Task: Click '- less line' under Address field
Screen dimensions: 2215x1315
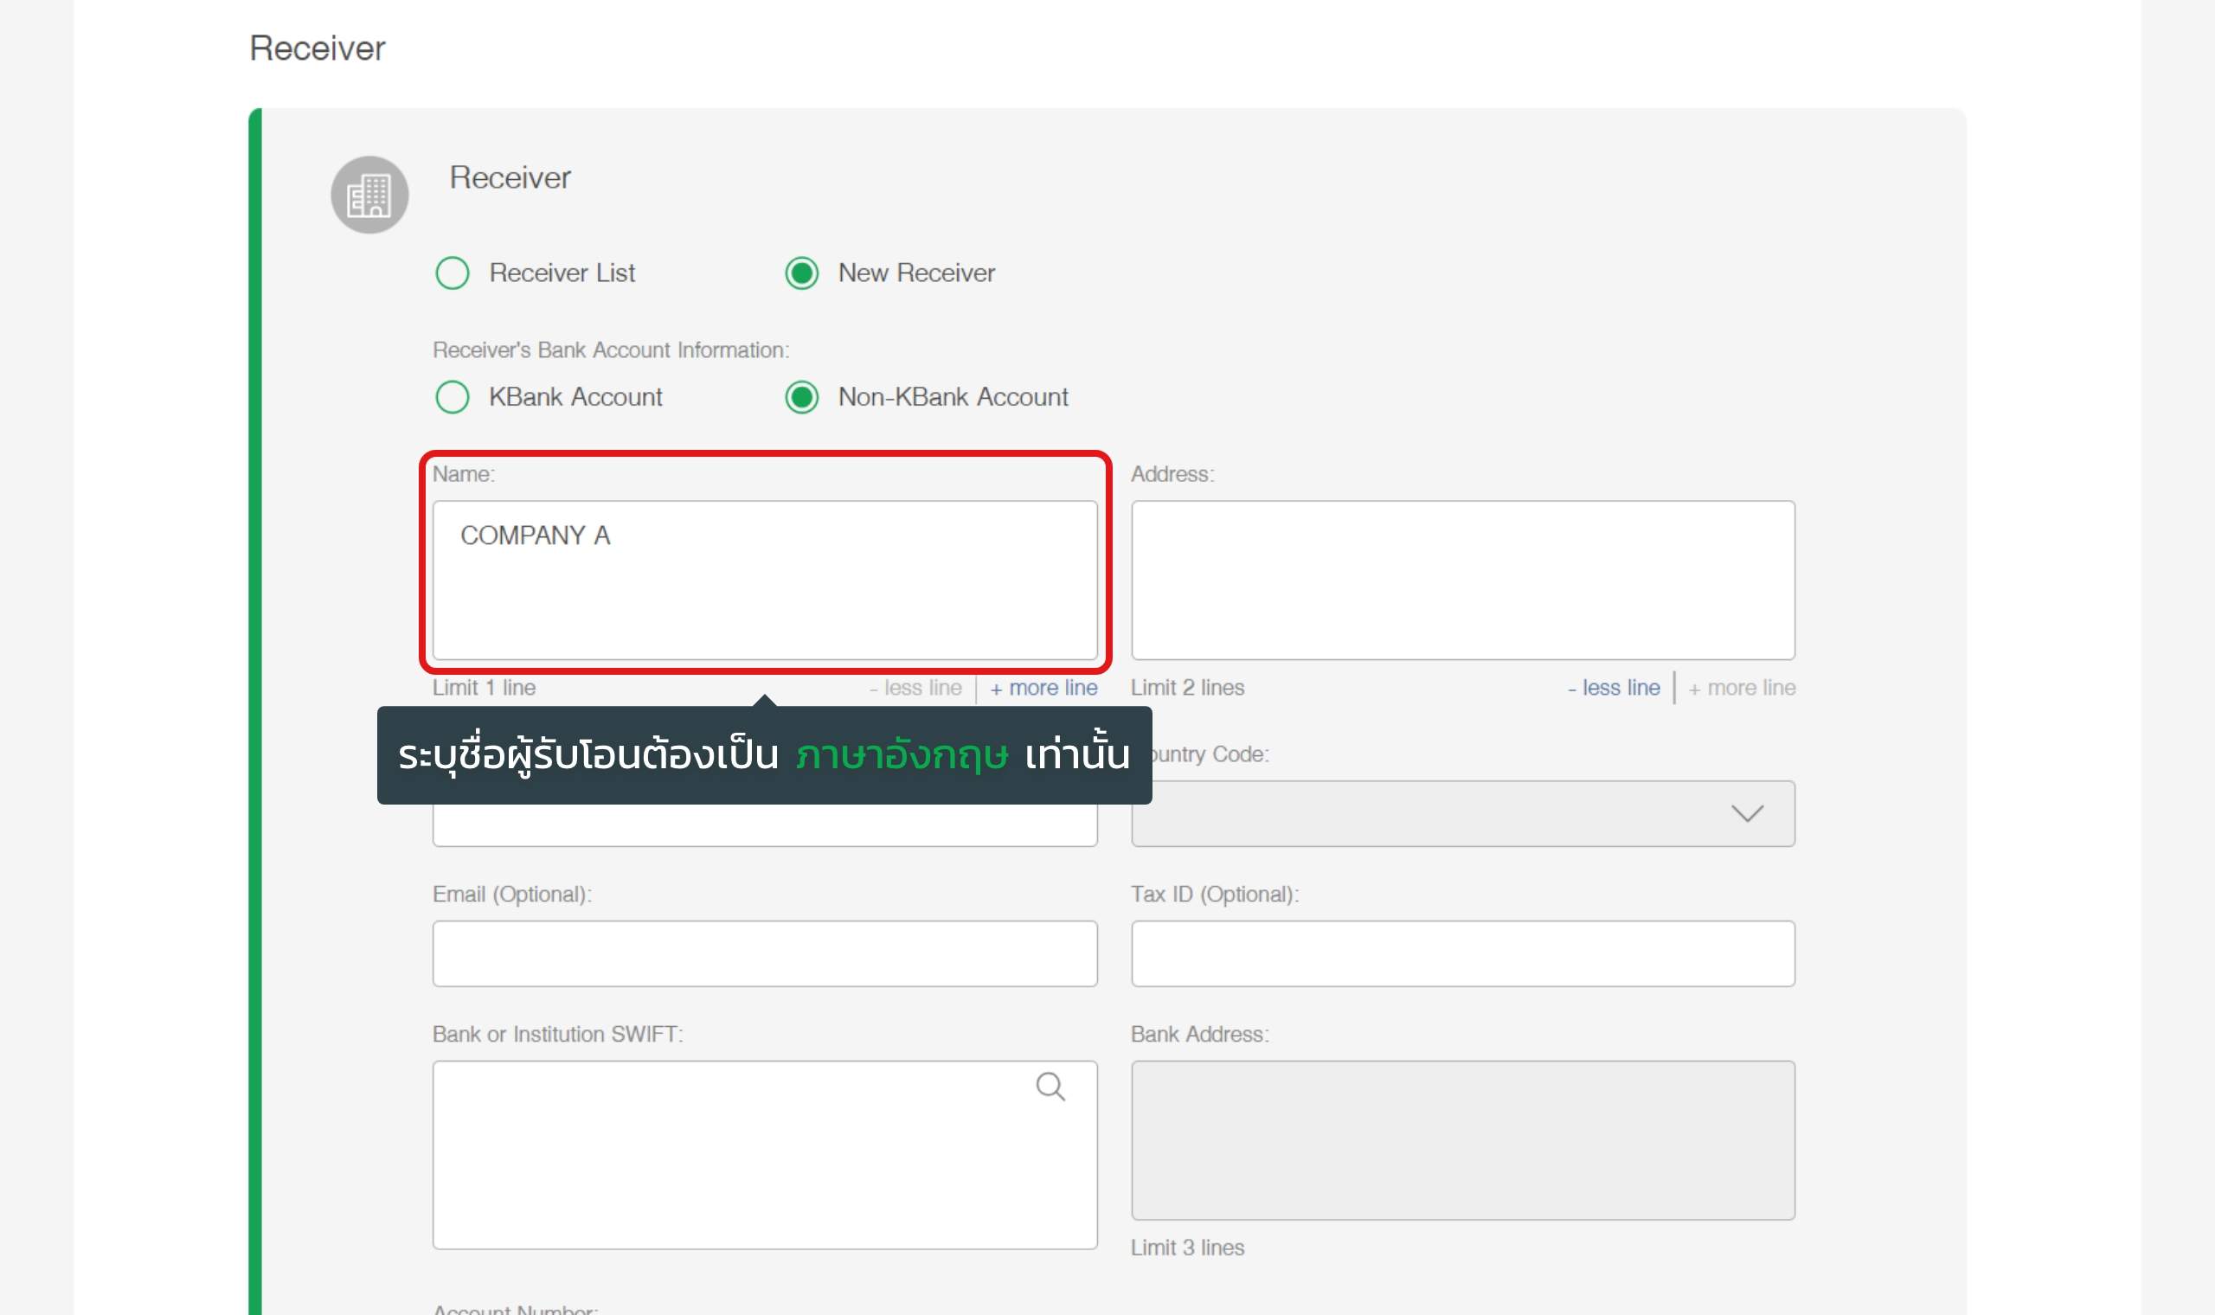Action: point(1614,688)
